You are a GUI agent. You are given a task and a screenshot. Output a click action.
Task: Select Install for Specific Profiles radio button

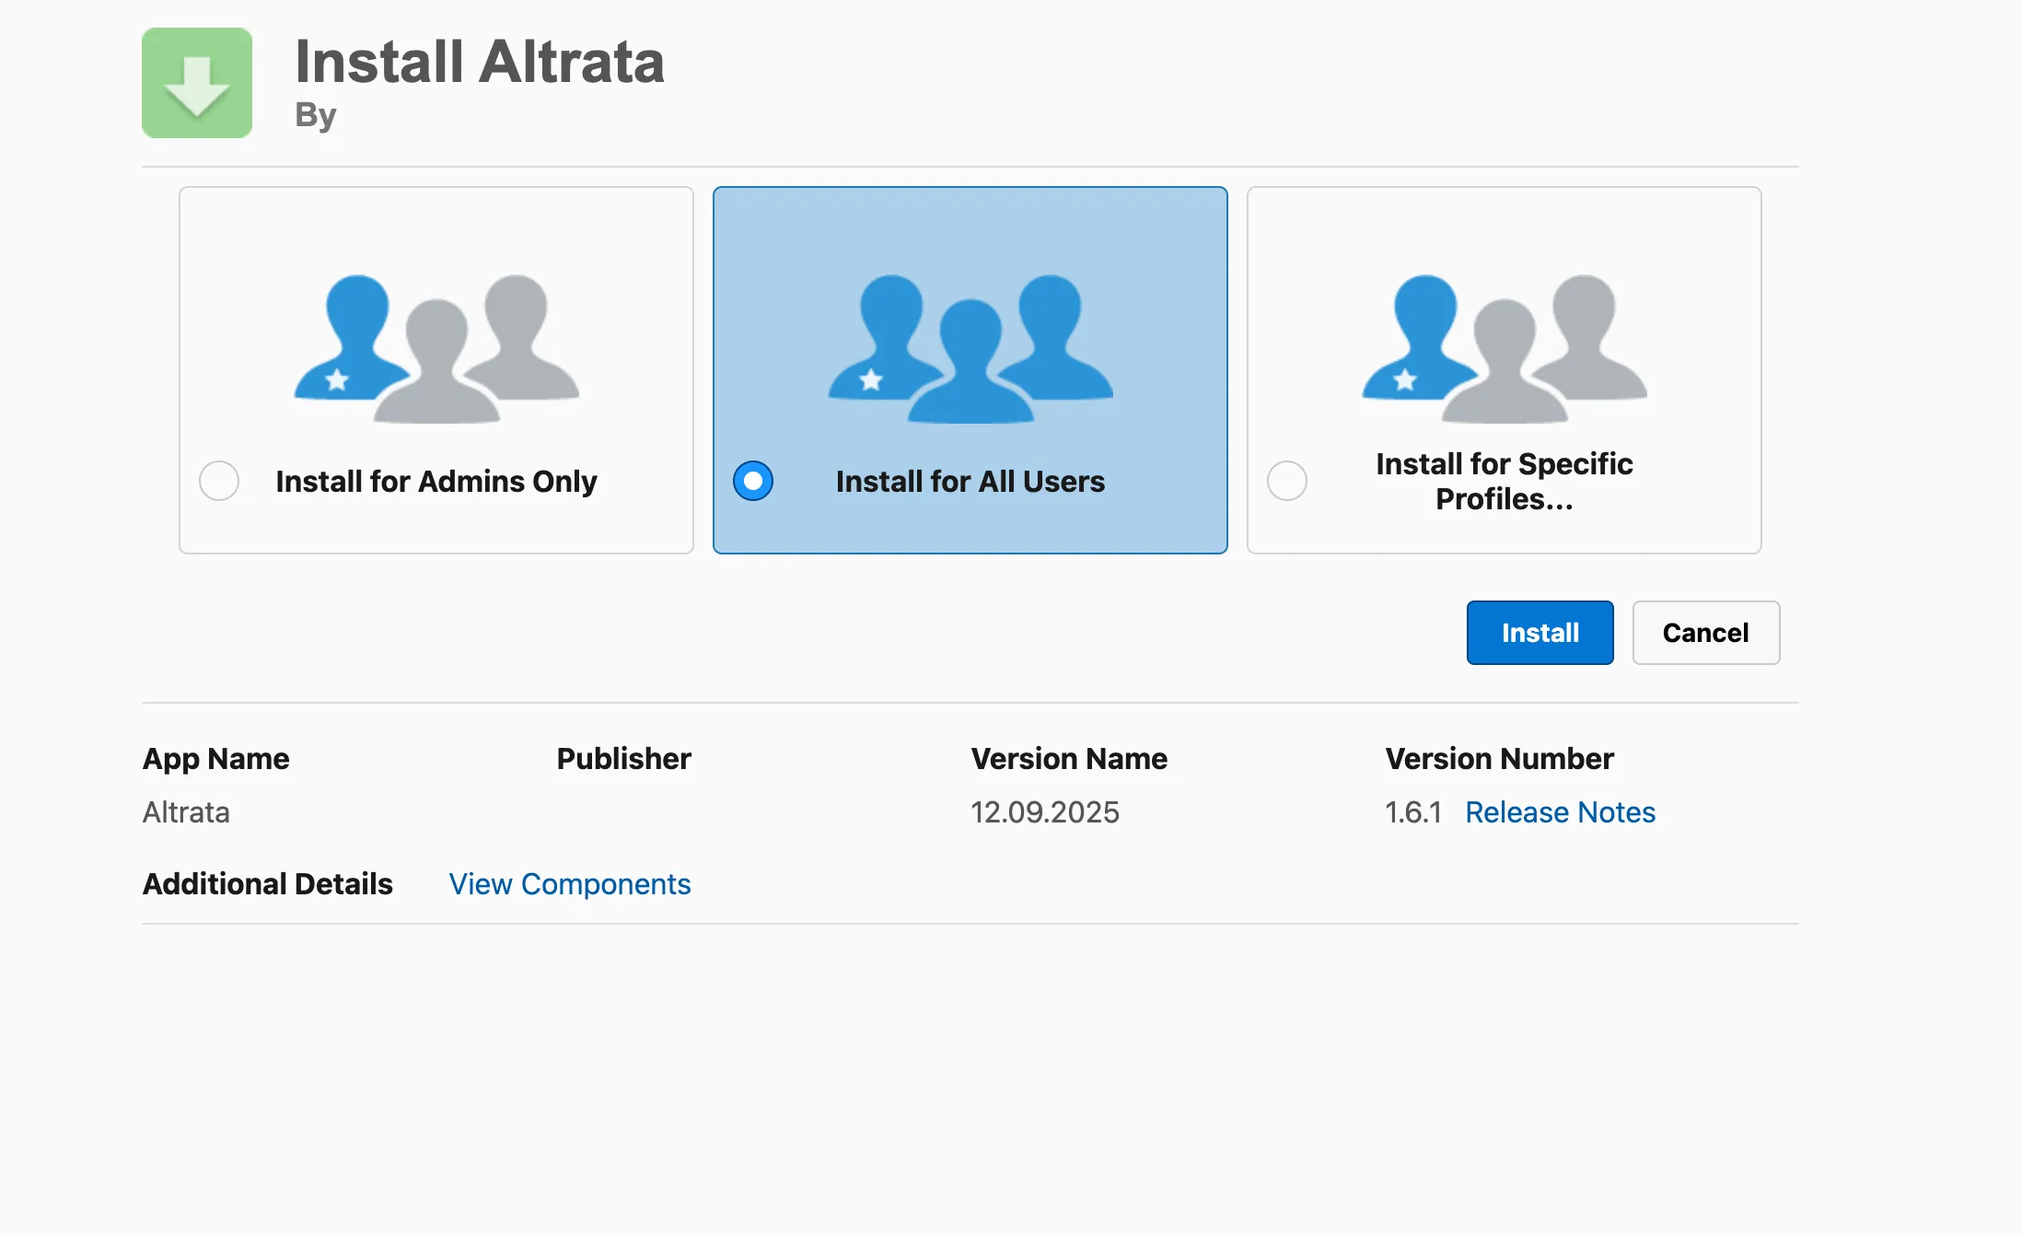click(1287, 481)
